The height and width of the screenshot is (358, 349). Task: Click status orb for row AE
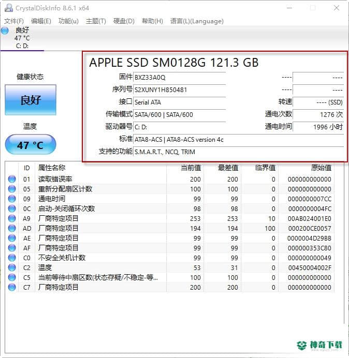tap(12, 238)
